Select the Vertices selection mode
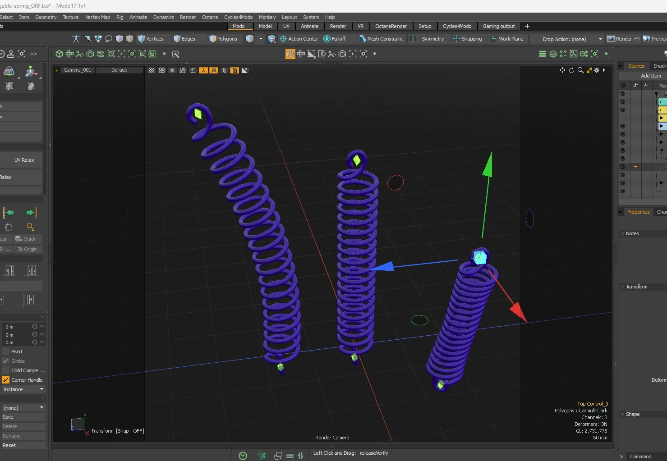Screen dimensions: 667x461 pos(151,39)
